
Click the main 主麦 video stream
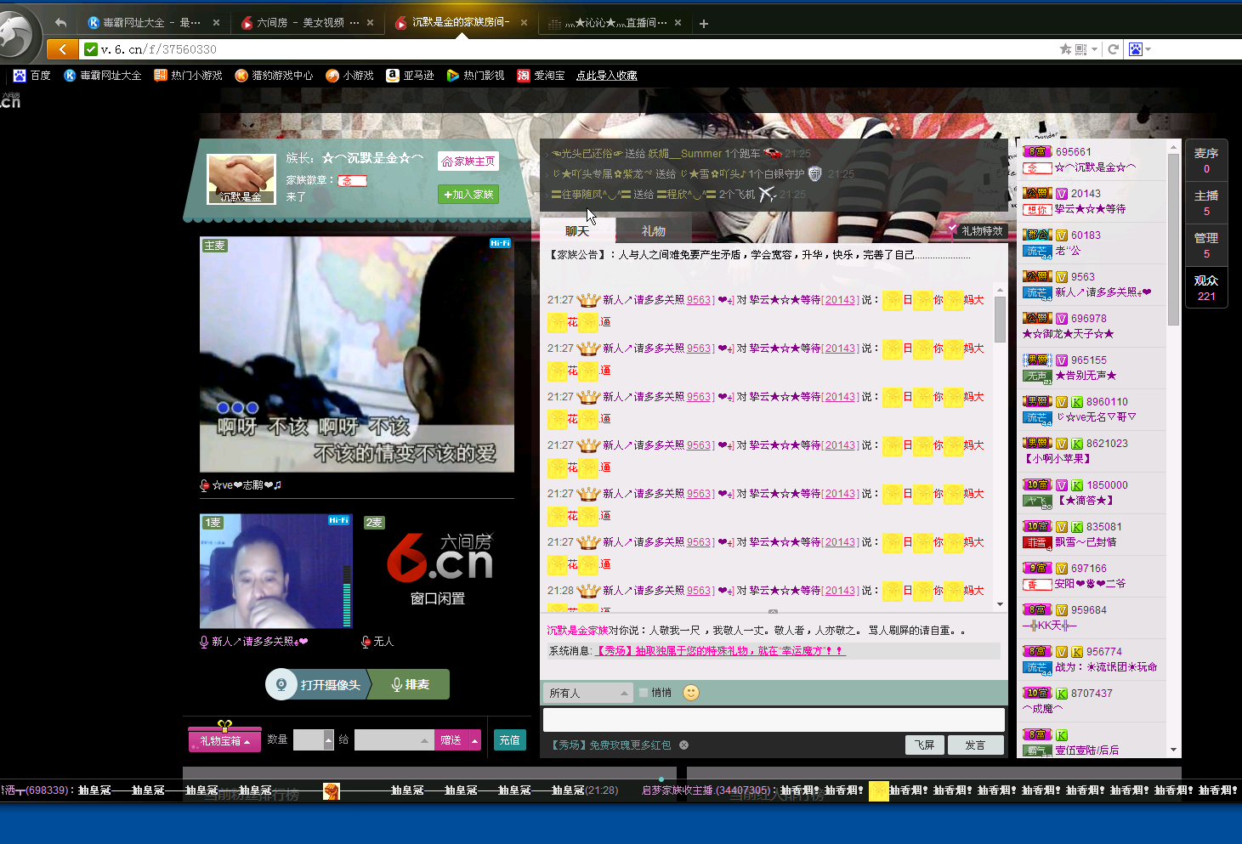[x=357, y=354]
